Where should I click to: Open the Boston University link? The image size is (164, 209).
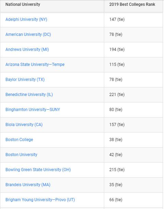click(21, 155)
